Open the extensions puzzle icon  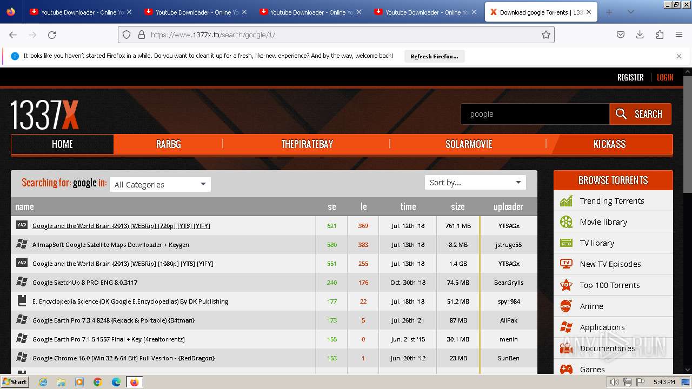(x=660, y=35)
